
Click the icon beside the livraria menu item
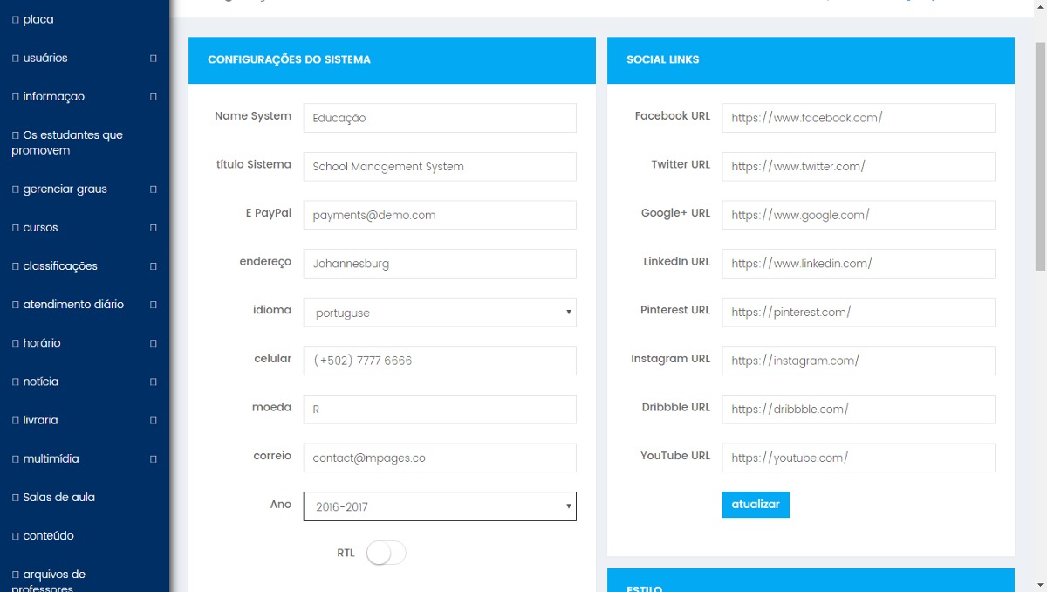pyautogui.click(x=16, y=420)
